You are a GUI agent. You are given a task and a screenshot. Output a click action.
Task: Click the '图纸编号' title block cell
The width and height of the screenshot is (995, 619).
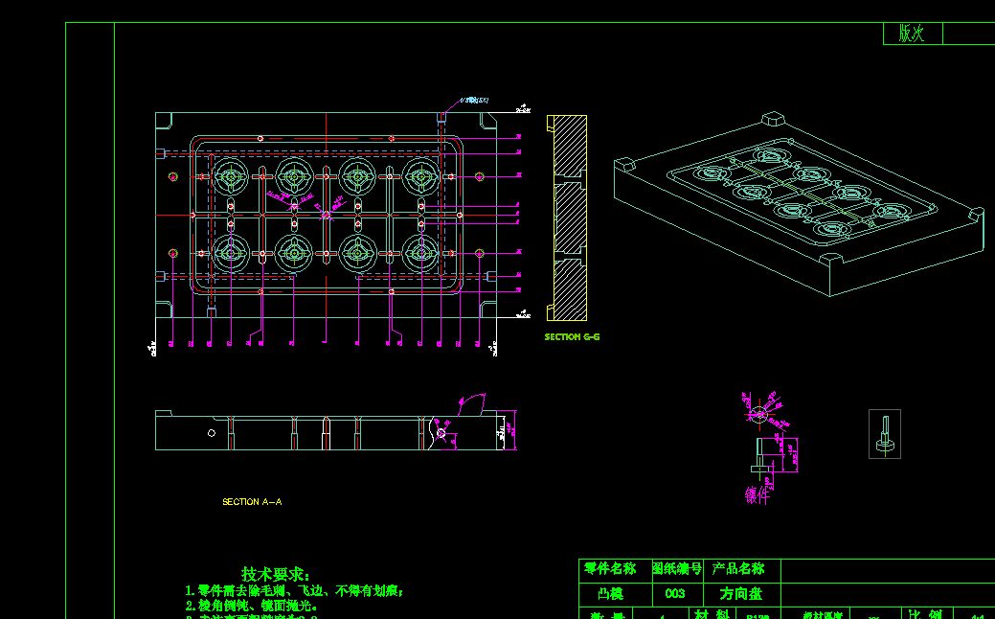[677, 570]
